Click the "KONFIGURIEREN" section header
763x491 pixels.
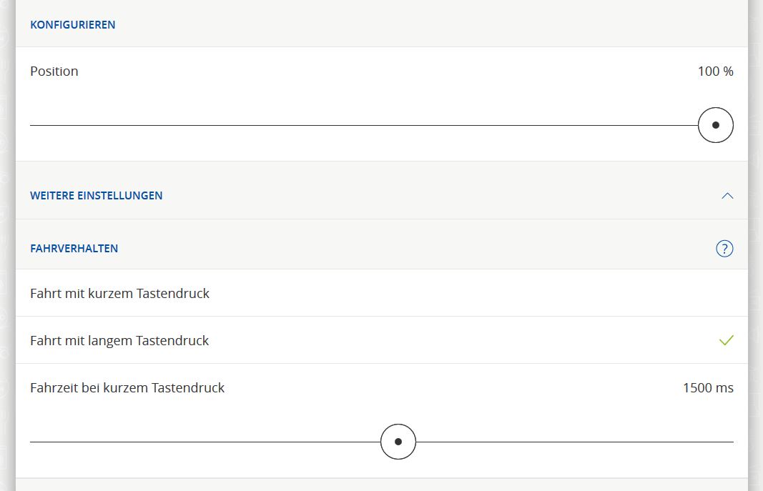click(x=72, y=25)
